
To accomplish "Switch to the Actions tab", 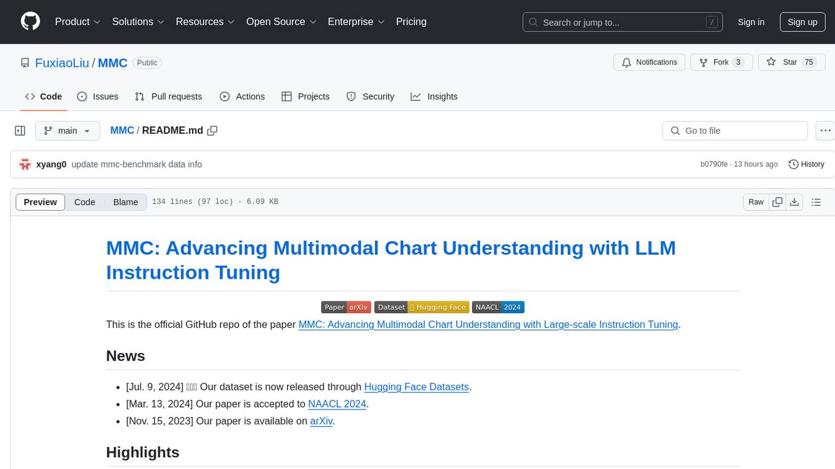I will pyautogui.click(x=242, y=96).
